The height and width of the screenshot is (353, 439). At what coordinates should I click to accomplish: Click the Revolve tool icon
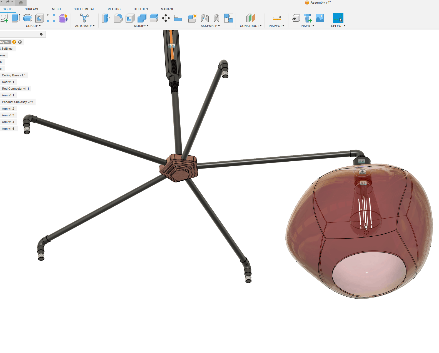coord(28,18)
